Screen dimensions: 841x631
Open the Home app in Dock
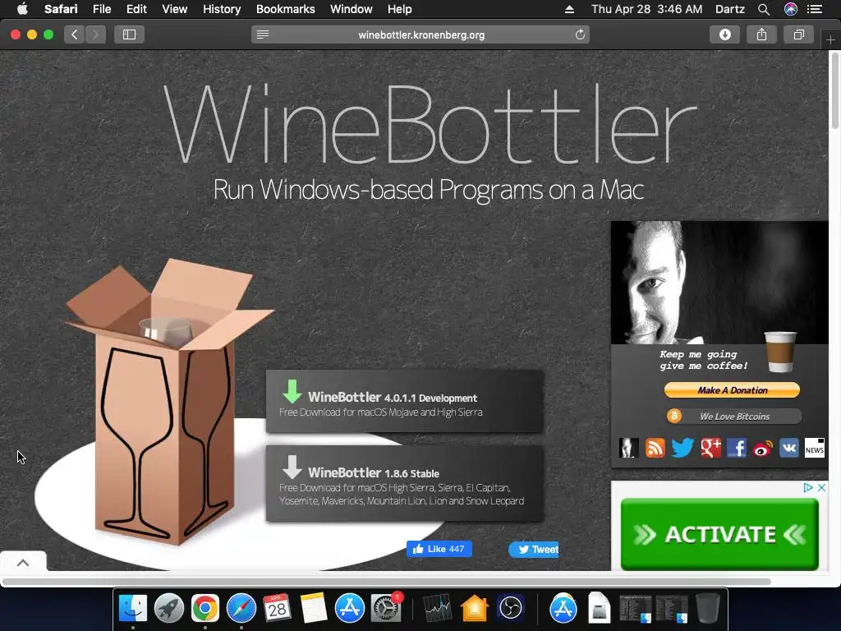coord(474,609)
